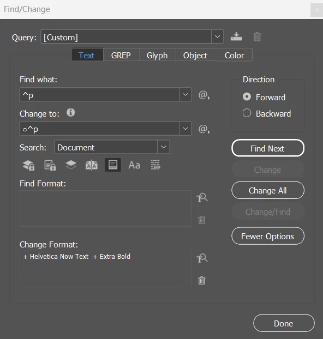Toggle Include Master Pages icon
The width and height of the screenshot is (323, 339).
(92, 165)
